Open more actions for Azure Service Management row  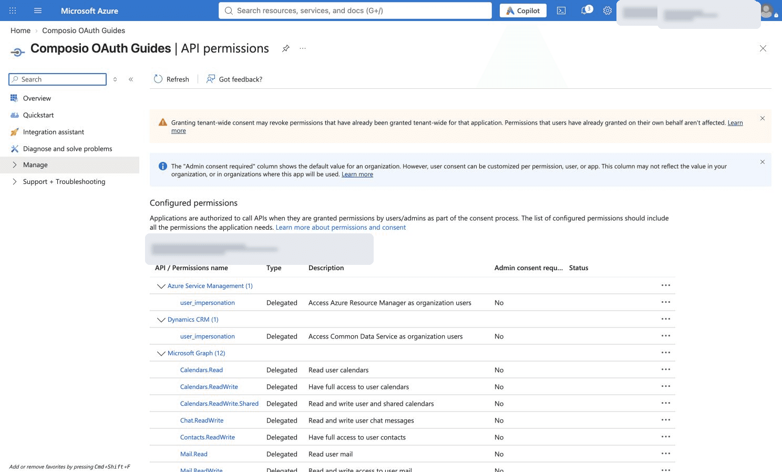pyautogui.click(x=666, y=285)
